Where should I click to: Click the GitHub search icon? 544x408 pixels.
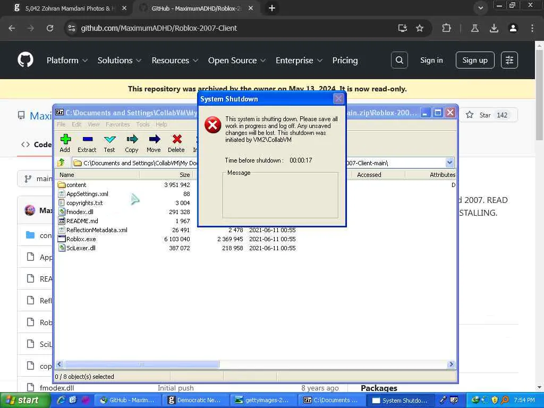click(x=399, y=60)
